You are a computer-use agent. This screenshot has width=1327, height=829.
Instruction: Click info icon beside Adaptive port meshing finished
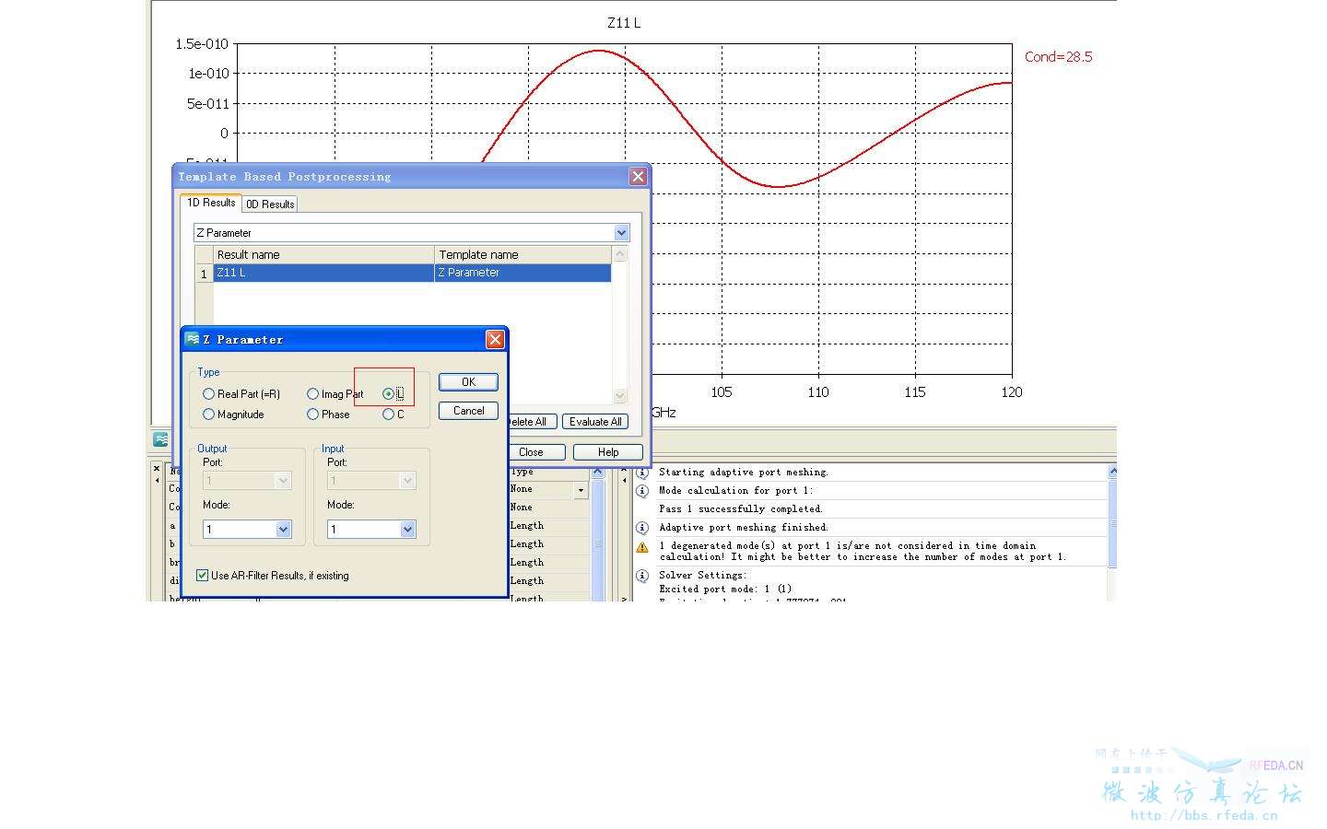[642, 528]
